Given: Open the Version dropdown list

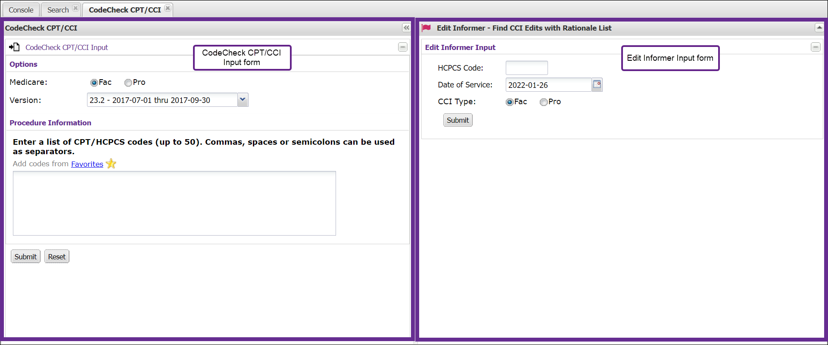Looking at the screenshot, I should [x=243, y=100].
